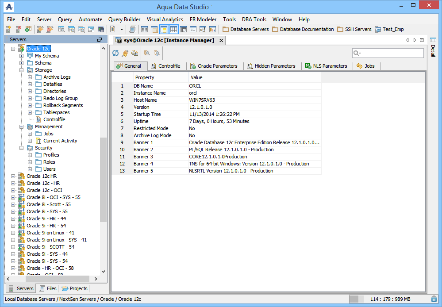
Task: Open the DBA Tools menu
Action: tap(254, 19)
